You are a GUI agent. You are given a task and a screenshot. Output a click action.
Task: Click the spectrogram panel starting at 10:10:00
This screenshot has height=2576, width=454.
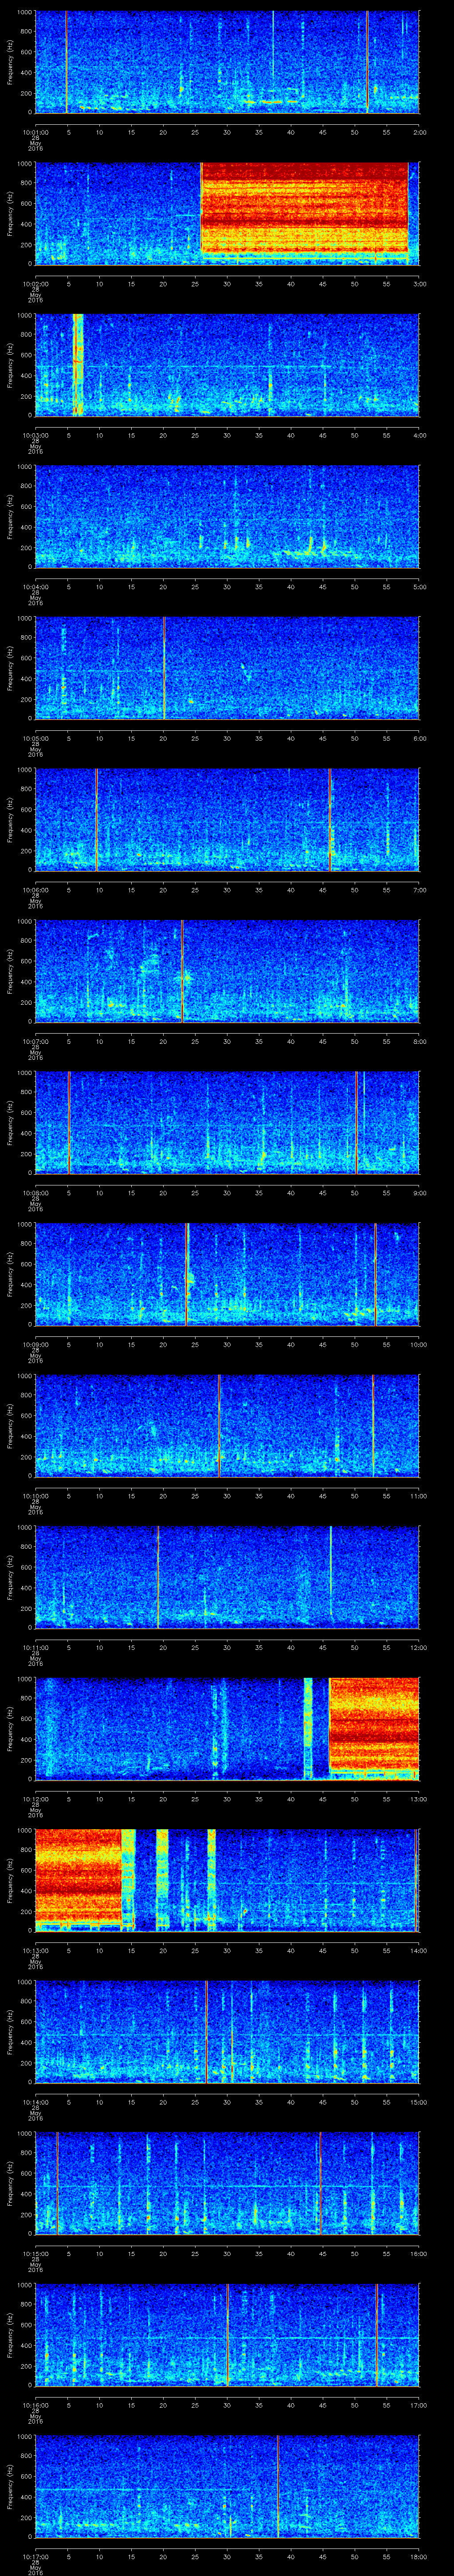click(x=227, y=1425)
